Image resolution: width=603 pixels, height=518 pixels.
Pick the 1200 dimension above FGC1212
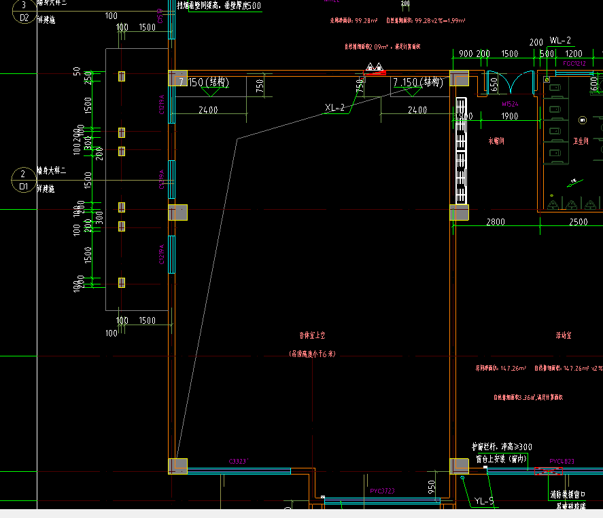pos(573,54)
